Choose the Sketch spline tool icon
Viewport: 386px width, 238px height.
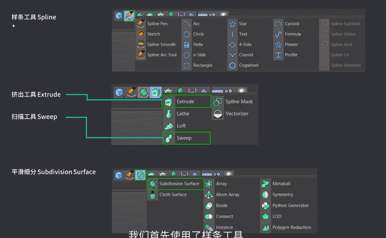point(141,34)
